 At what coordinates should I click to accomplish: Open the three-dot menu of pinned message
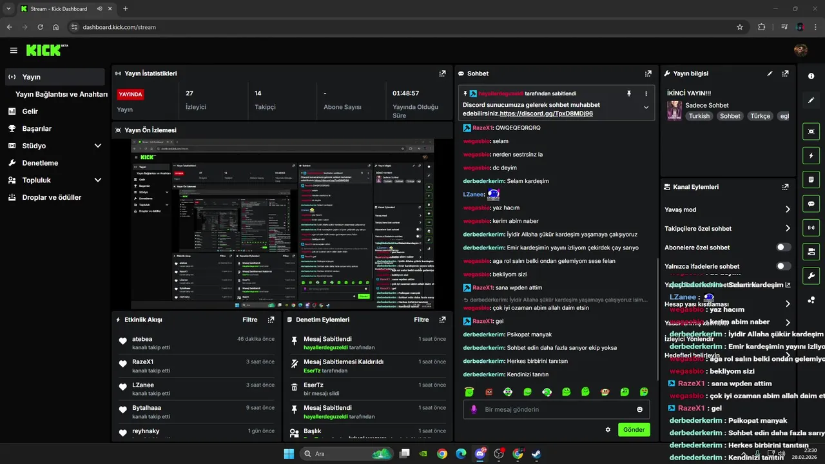coord(646,93)
